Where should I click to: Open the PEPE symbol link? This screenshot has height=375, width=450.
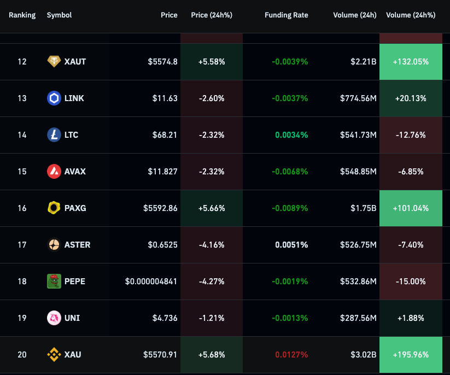pyautogui.click(x=74, y=282)
